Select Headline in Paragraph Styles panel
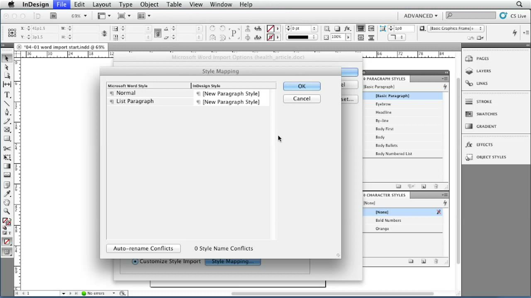 pyautogui.click(x=403, y=112)
